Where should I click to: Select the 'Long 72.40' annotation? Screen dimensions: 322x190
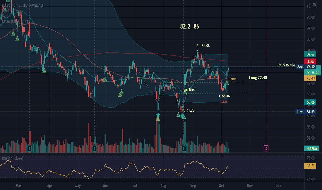(x=258, y=78)
